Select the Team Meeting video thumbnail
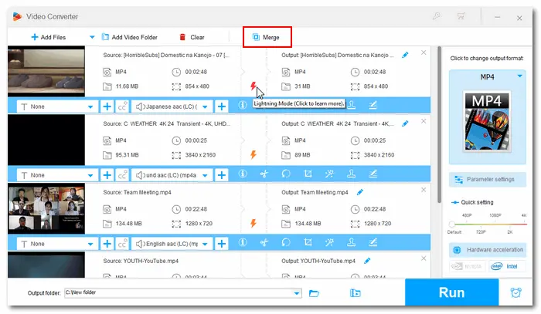Viewport: 541px width, 314px height. [46, 208]
